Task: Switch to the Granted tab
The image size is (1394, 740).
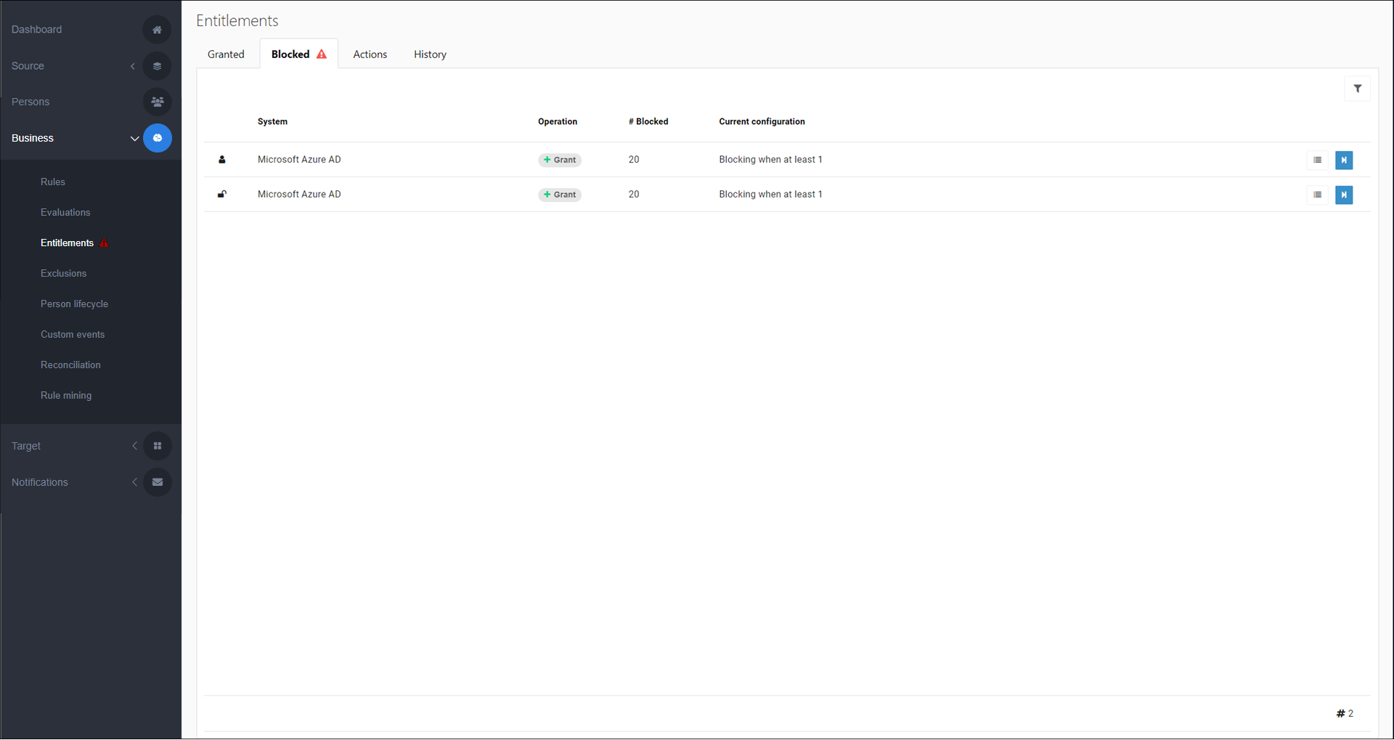Action: (226, 54)
